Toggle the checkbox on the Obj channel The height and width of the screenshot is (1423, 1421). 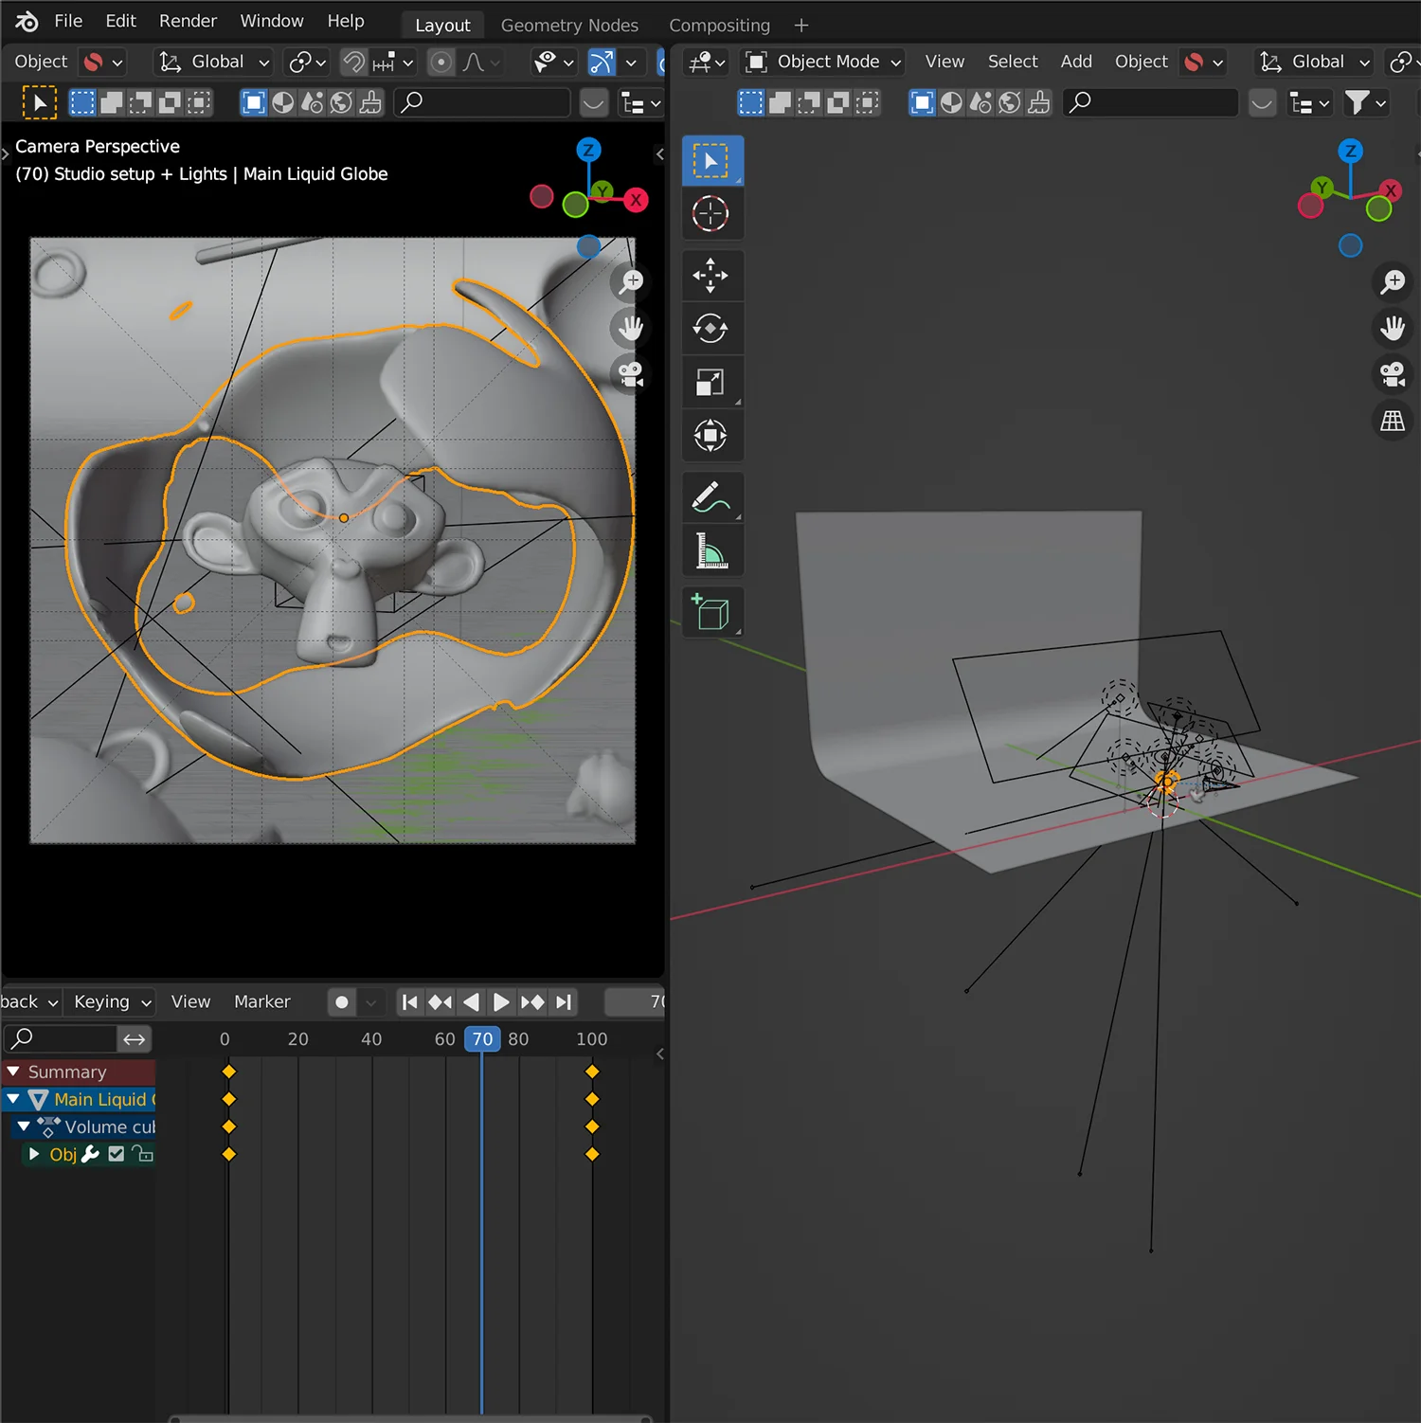tap(116, 1154)
